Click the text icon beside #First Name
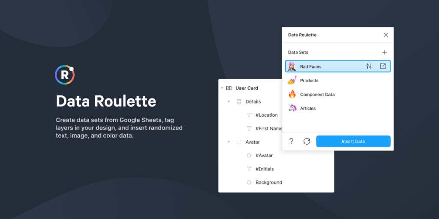The height and width of the screenshot is (219, 439). click(x=249, y=128)
